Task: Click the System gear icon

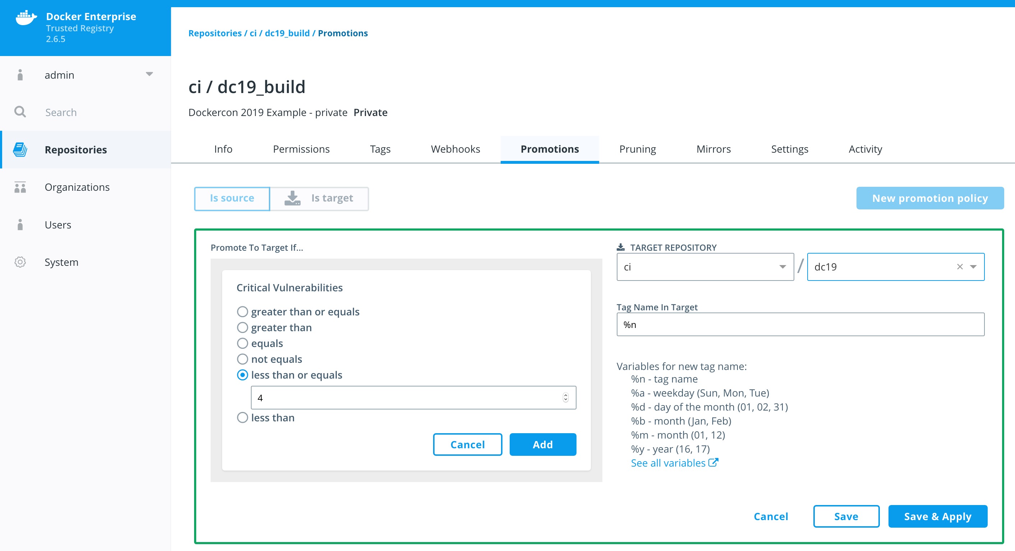Action: [x=20, y=262]
